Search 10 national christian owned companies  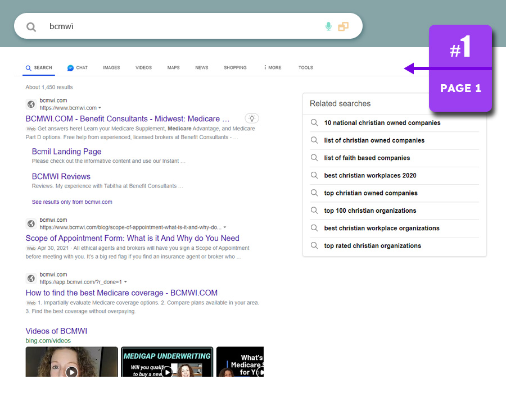point(382,123)
